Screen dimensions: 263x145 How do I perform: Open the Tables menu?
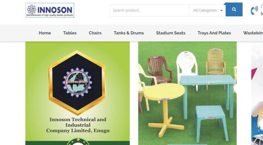click(x=70, y=33)
